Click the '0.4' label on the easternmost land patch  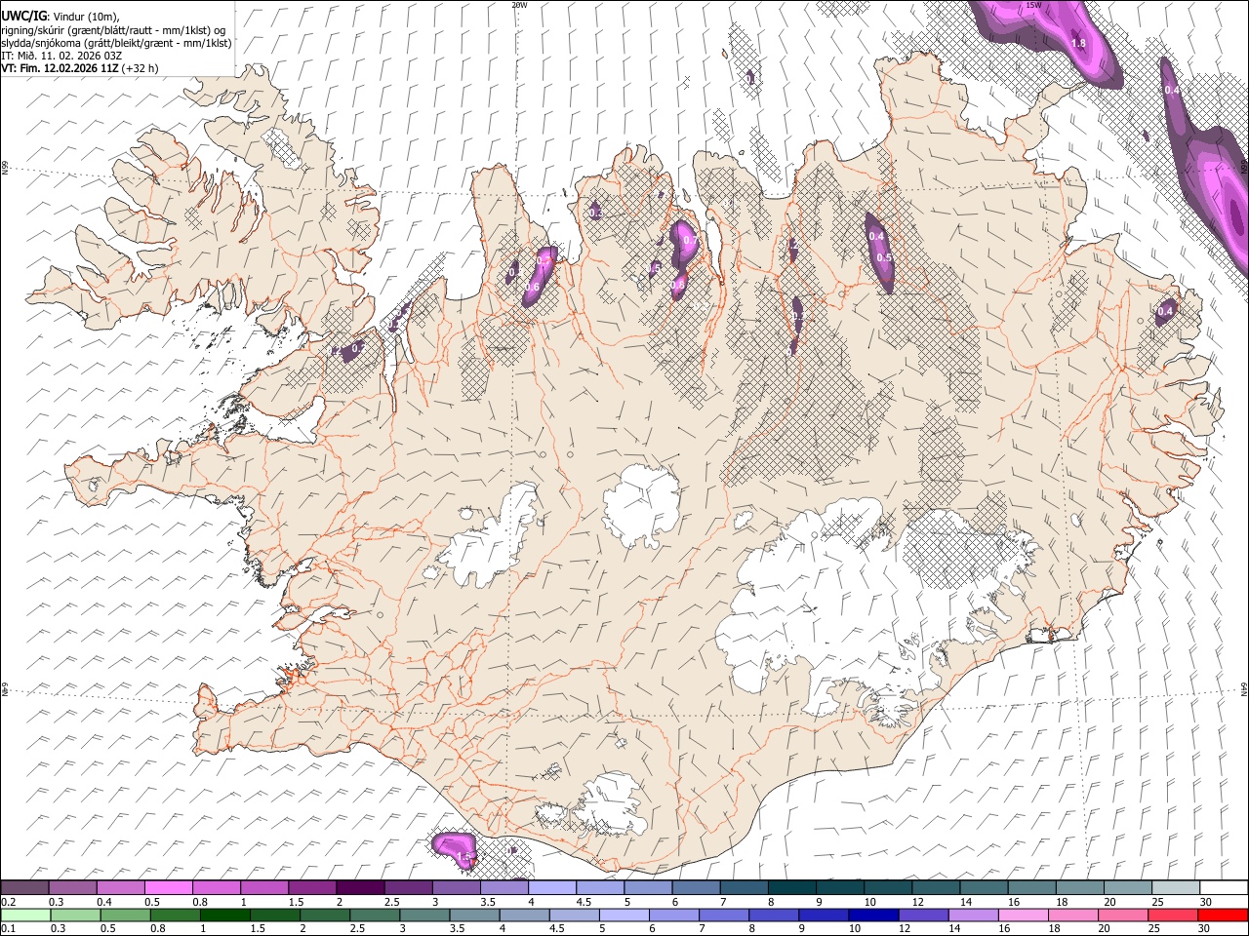[x=1165, y=312]
